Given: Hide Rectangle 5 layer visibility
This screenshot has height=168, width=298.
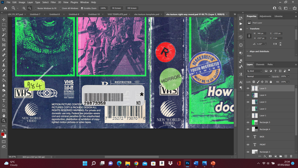Looking at the screenshot, I should click(248, 122).
